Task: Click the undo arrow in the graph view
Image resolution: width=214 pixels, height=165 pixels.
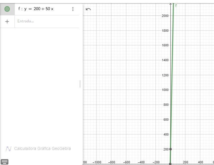Action: coord(88,9)
